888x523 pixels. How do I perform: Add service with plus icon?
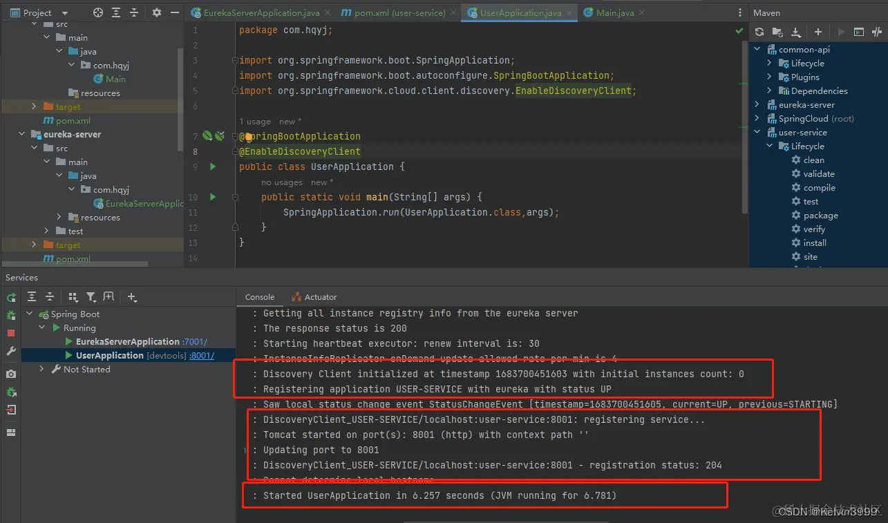click(132, 297)
